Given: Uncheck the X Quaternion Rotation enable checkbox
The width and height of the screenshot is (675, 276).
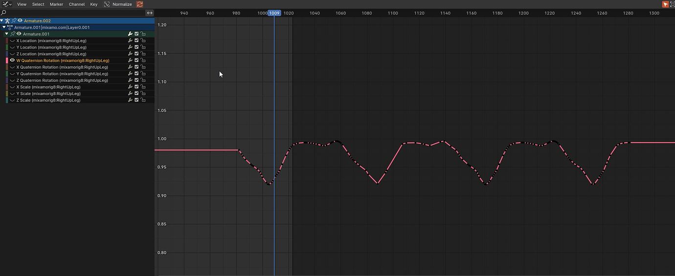Looking at the screenshot, I should click(136, 67).
